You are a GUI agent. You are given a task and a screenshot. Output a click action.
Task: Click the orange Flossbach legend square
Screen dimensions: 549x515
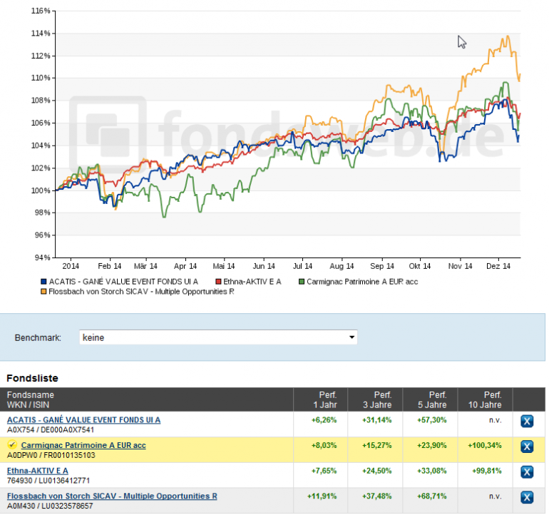[x=43, y=292]
